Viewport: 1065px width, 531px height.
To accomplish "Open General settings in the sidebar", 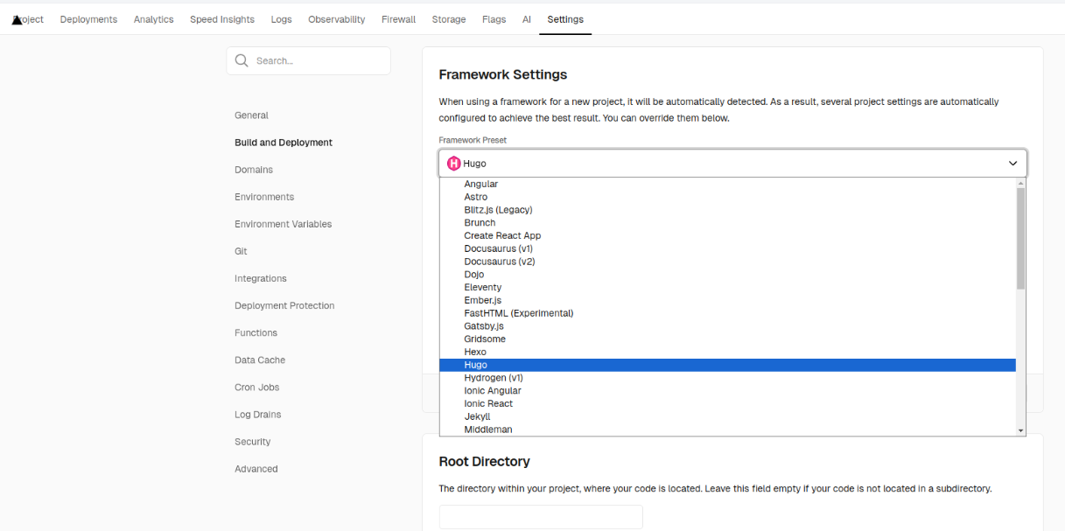I will (x=251, y=115).
